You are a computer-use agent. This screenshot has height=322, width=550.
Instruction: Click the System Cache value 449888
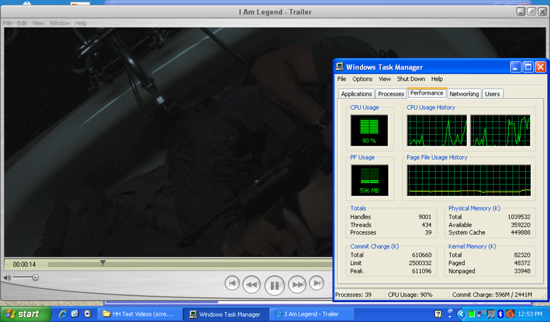(520, 233)
